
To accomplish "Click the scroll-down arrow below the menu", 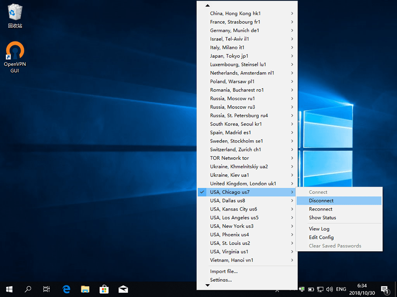I will (x=208, y=285).
